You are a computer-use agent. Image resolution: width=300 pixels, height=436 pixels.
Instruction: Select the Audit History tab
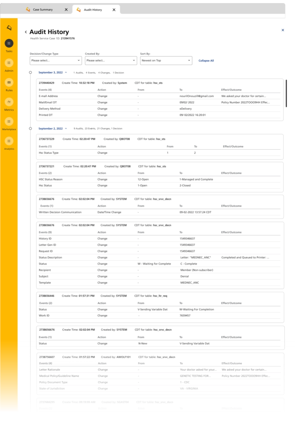[x=93, y=10]
